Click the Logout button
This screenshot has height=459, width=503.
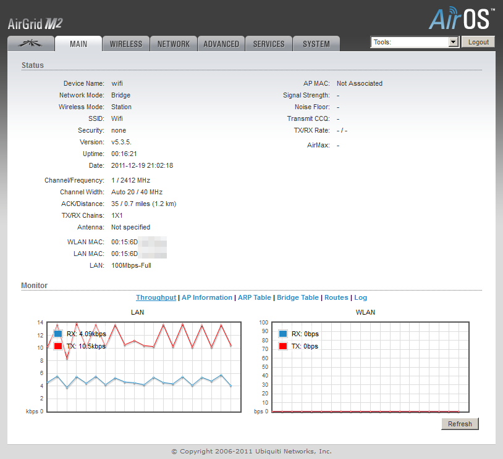[x=478, y=42]
